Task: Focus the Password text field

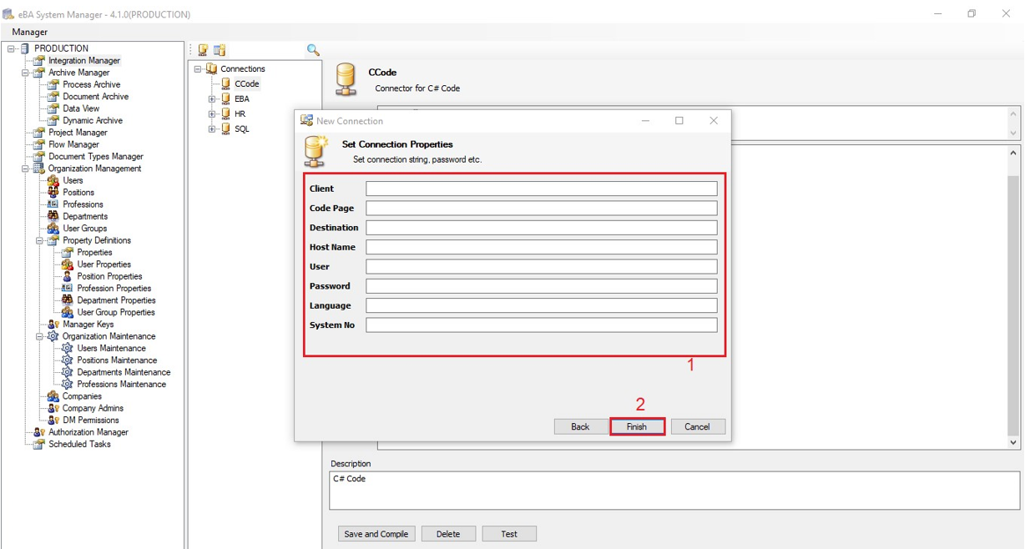Action: [541, 286]
